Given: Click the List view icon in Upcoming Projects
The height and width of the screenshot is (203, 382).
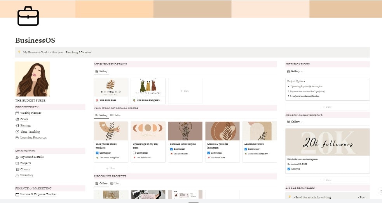Looking at the screenshot, I should point(112,184).
